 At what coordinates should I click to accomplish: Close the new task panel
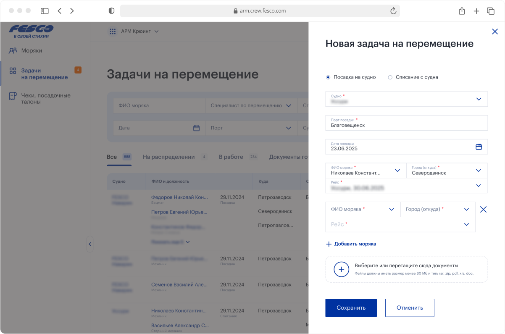click(x=494, y=32)
